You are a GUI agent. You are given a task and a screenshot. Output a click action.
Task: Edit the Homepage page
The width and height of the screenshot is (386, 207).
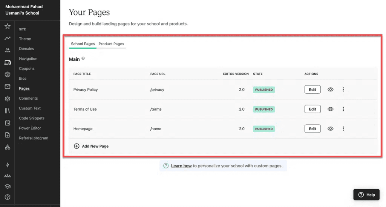312,128
